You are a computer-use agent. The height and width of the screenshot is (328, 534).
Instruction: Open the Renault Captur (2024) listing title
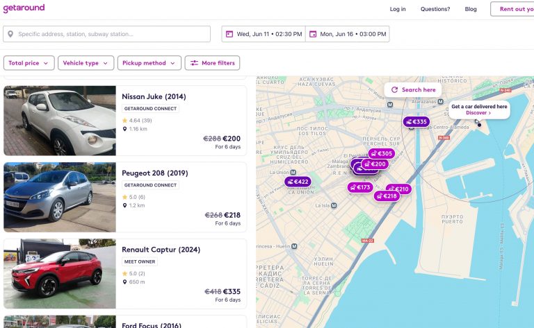161,250
